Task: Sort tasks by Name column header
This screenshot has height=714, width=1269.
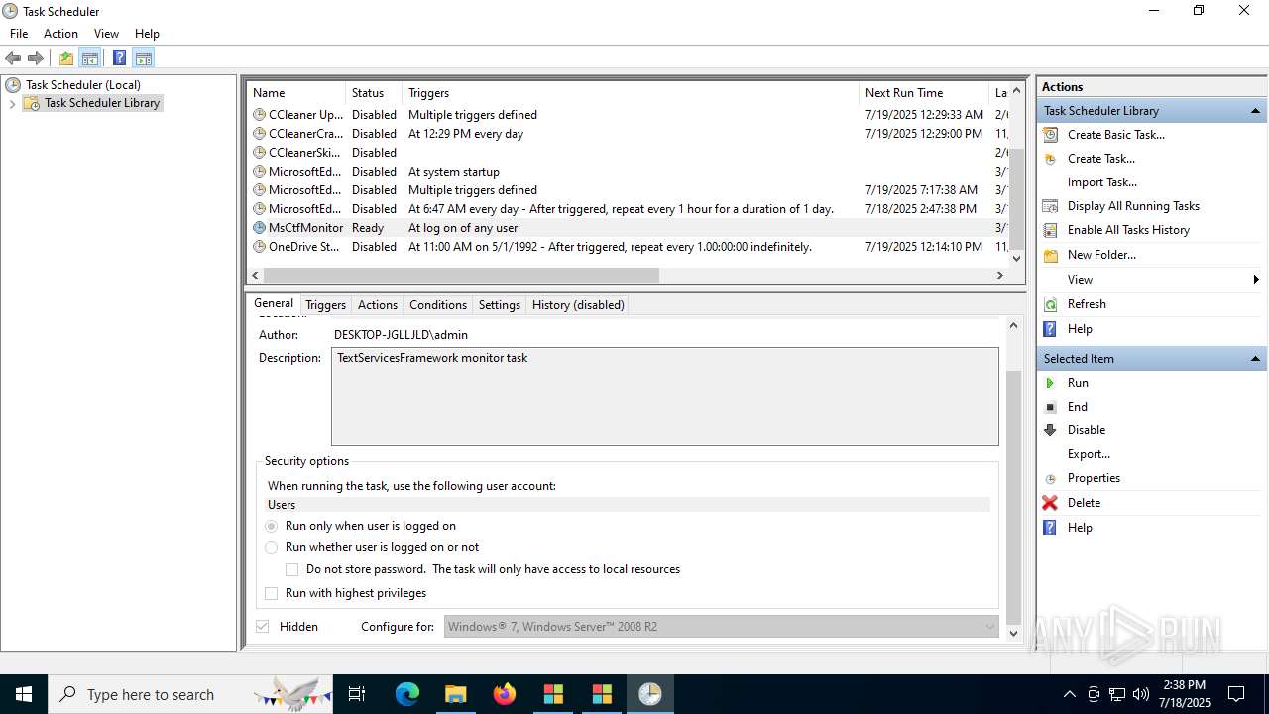Action: tap(295, 93)
